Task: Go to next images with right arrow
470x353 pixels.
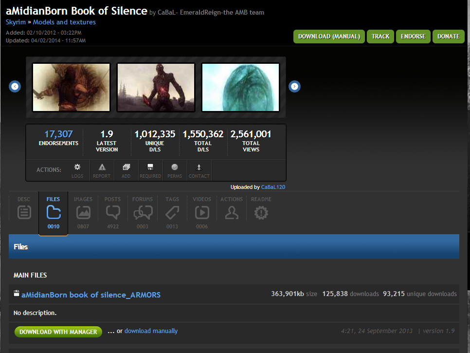Action: click(x=294, y=86)
